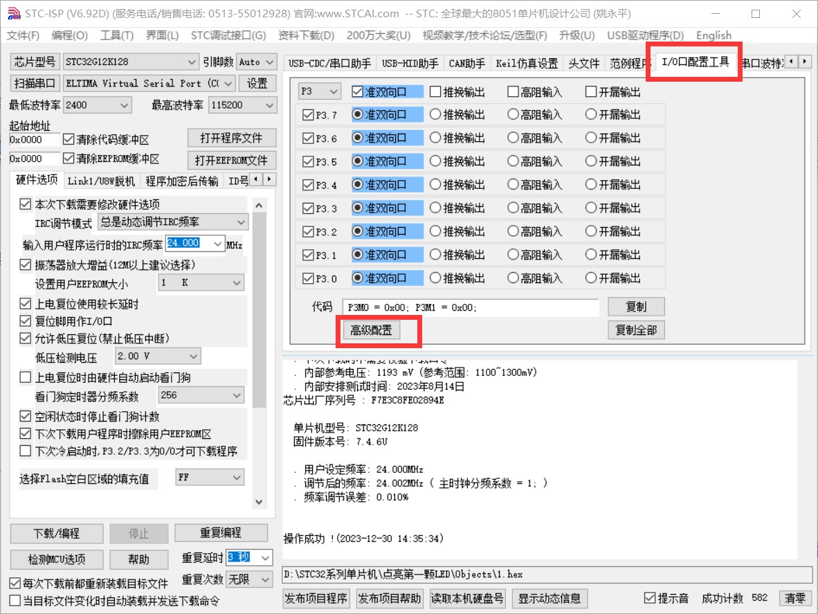Switch to CAN助手 tab
The width and height of the screenshot is (818, 614).
tap(467, 64)
